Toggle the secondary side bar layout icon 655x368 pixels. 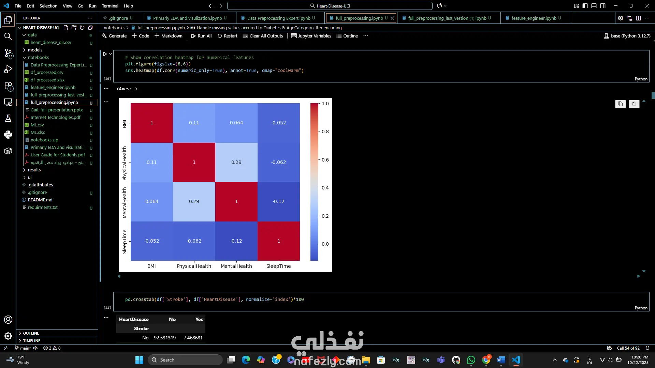click(x=603, y=6)
